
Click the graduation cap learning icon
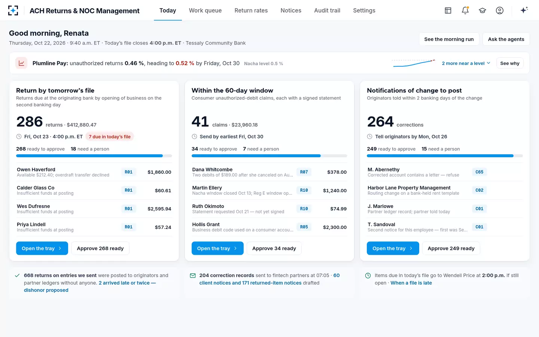pyautogui.click(x=482, y=10)
